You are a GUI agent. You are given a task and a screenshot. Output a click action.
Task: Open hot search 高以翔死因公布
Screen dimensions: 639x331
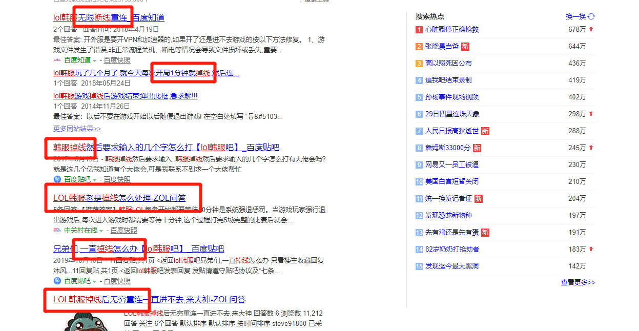tap(448, 64)
